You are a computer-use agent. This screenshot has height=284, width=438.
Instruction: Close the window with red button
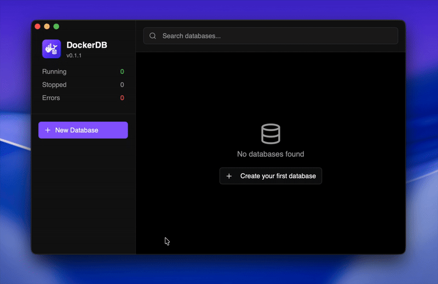click(x=38, y=26)
